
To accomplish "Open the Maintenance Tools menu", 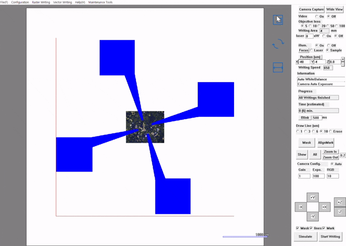I will 101,2.
